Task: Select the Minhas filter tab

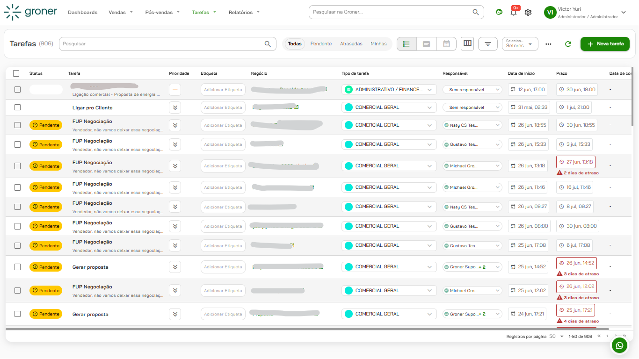Action: point(379,44)
